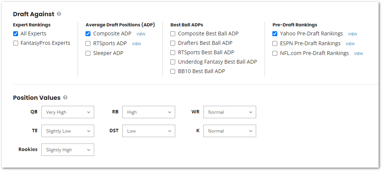Viewport: 382px width, 171px height.
Task: View the Yahoo Pre-Draft Rankings link
Action: pyautogui.click(x=353, y=34)
